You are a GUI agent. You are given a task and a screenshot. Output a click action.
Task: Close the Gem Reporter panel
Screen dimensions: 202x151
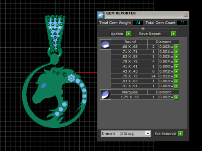[186, 15]
